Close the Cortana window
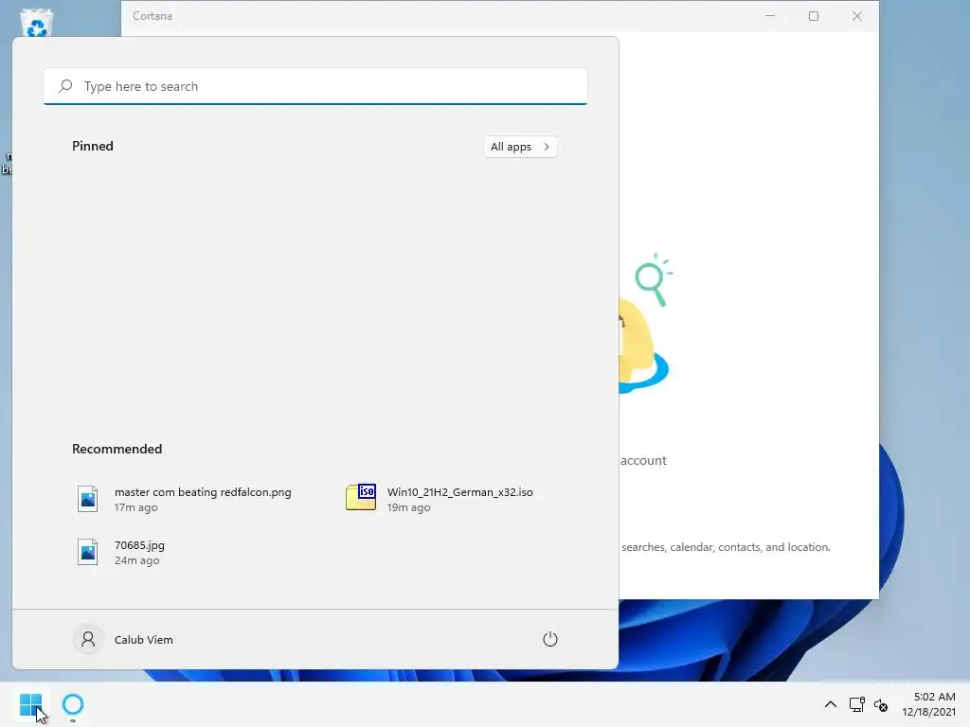 [x=856, y=16]
